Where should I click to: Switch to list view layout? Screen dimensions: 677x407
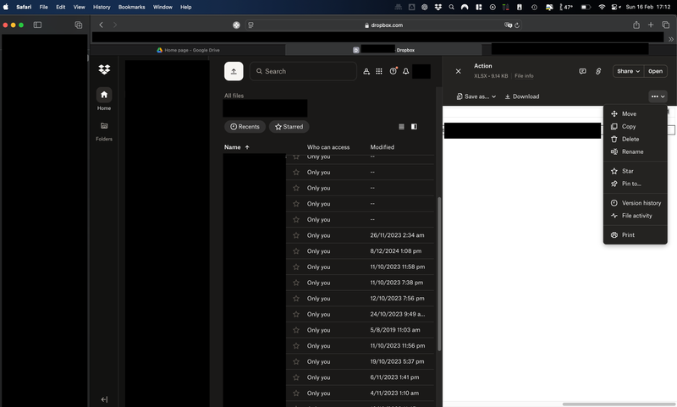click(401, 127)
